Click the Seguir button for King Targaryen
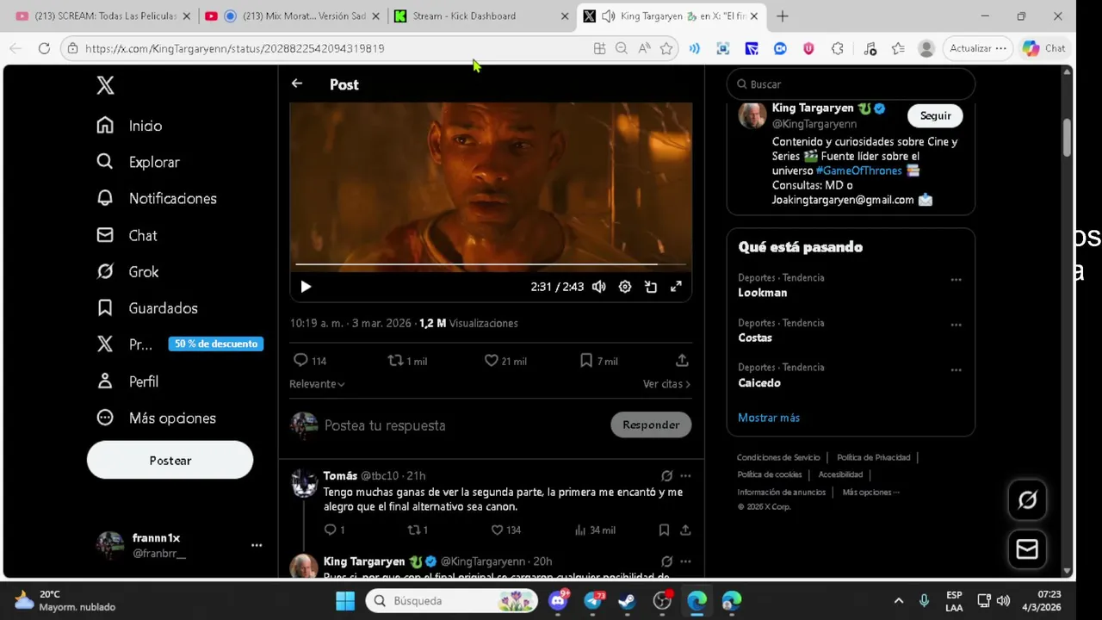 point(935,115)
